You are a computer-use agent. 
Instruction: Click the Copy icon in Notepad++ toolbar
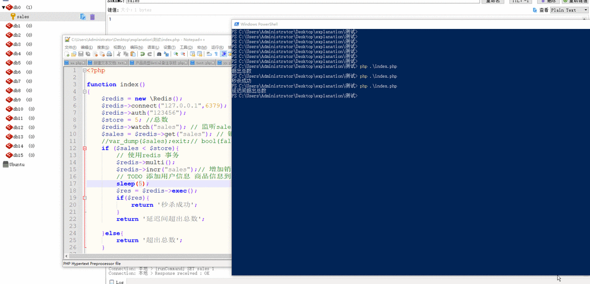[126, 54]
